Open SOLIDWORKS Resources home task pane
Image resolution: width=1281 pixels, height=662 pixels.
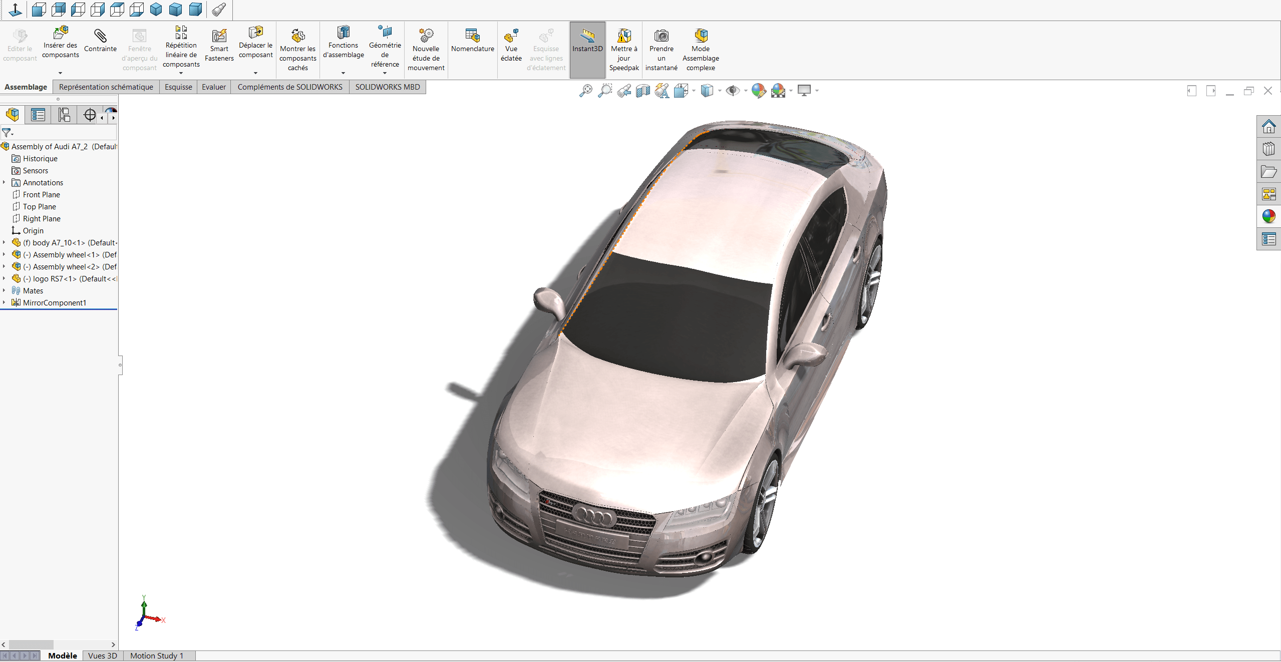[x=1268, y=126]
